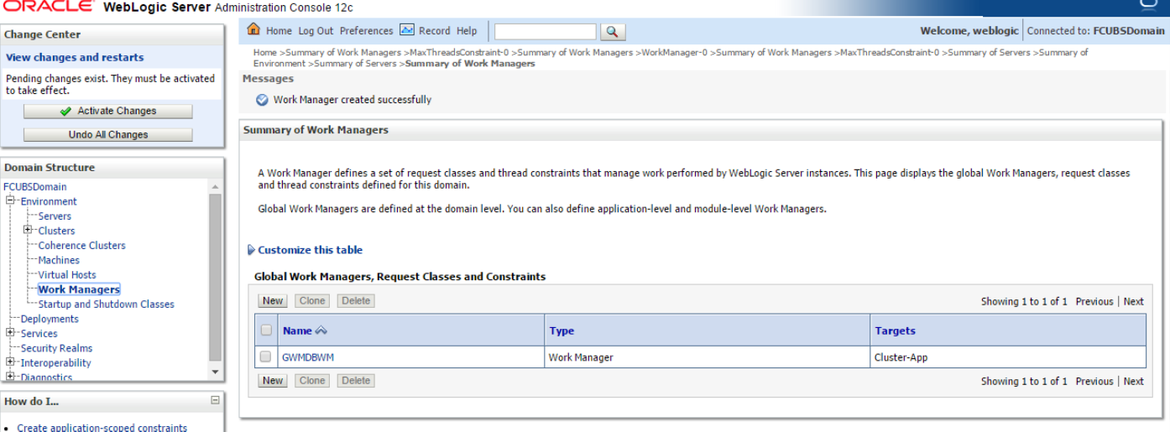Screen dimensions: 1170x432
Task: Check the GWMDBWM row checkbox
Action: point(266,357)
